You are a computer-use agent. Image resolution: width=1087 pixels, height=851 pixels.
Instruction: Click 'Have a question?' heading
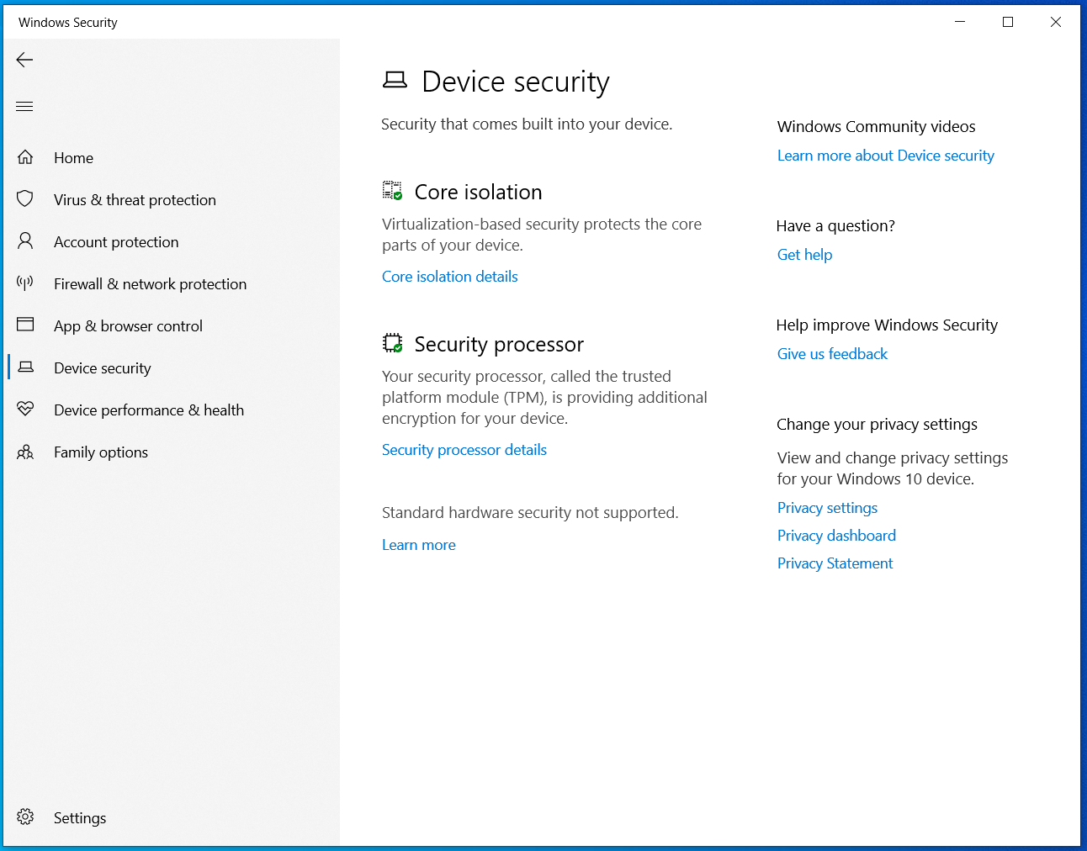[835, 226]
